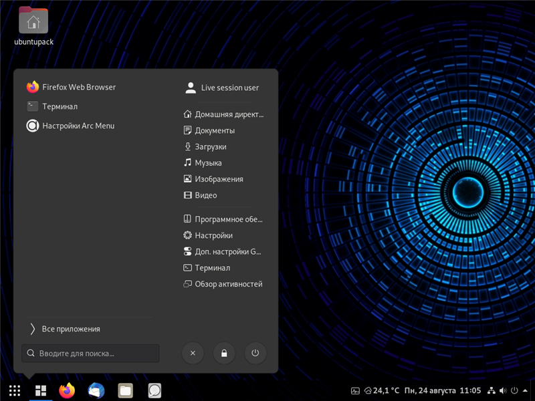Viewport: 535px width, 401px height.
Task: Select 'Загрузки' in the places list
Action: (210, 147)
